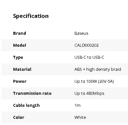Click Up to 100W (20V-5A) value

tap(94, 81)
